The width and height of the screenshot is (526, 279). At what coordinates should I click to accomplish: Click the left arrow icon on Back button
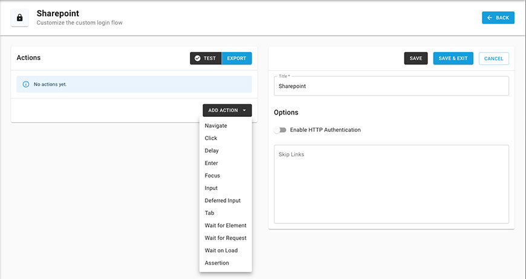click(x=490, y=18)
